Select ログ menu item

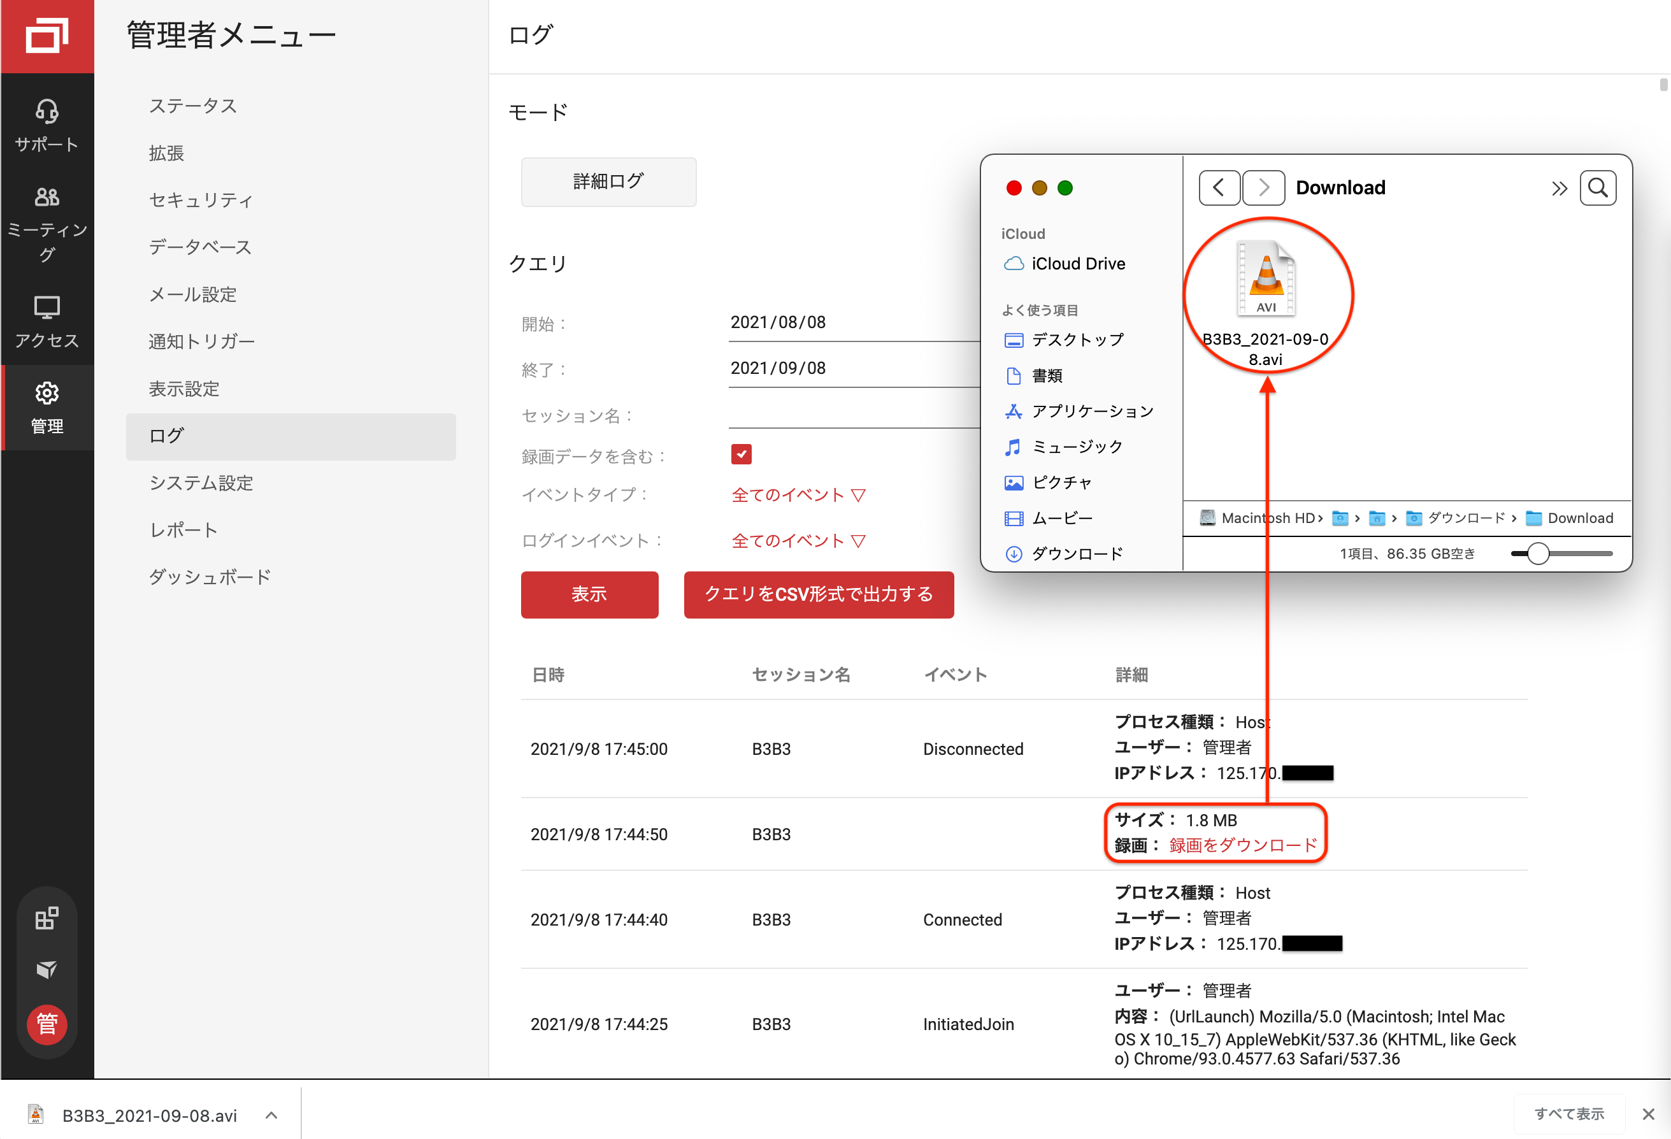290,436
